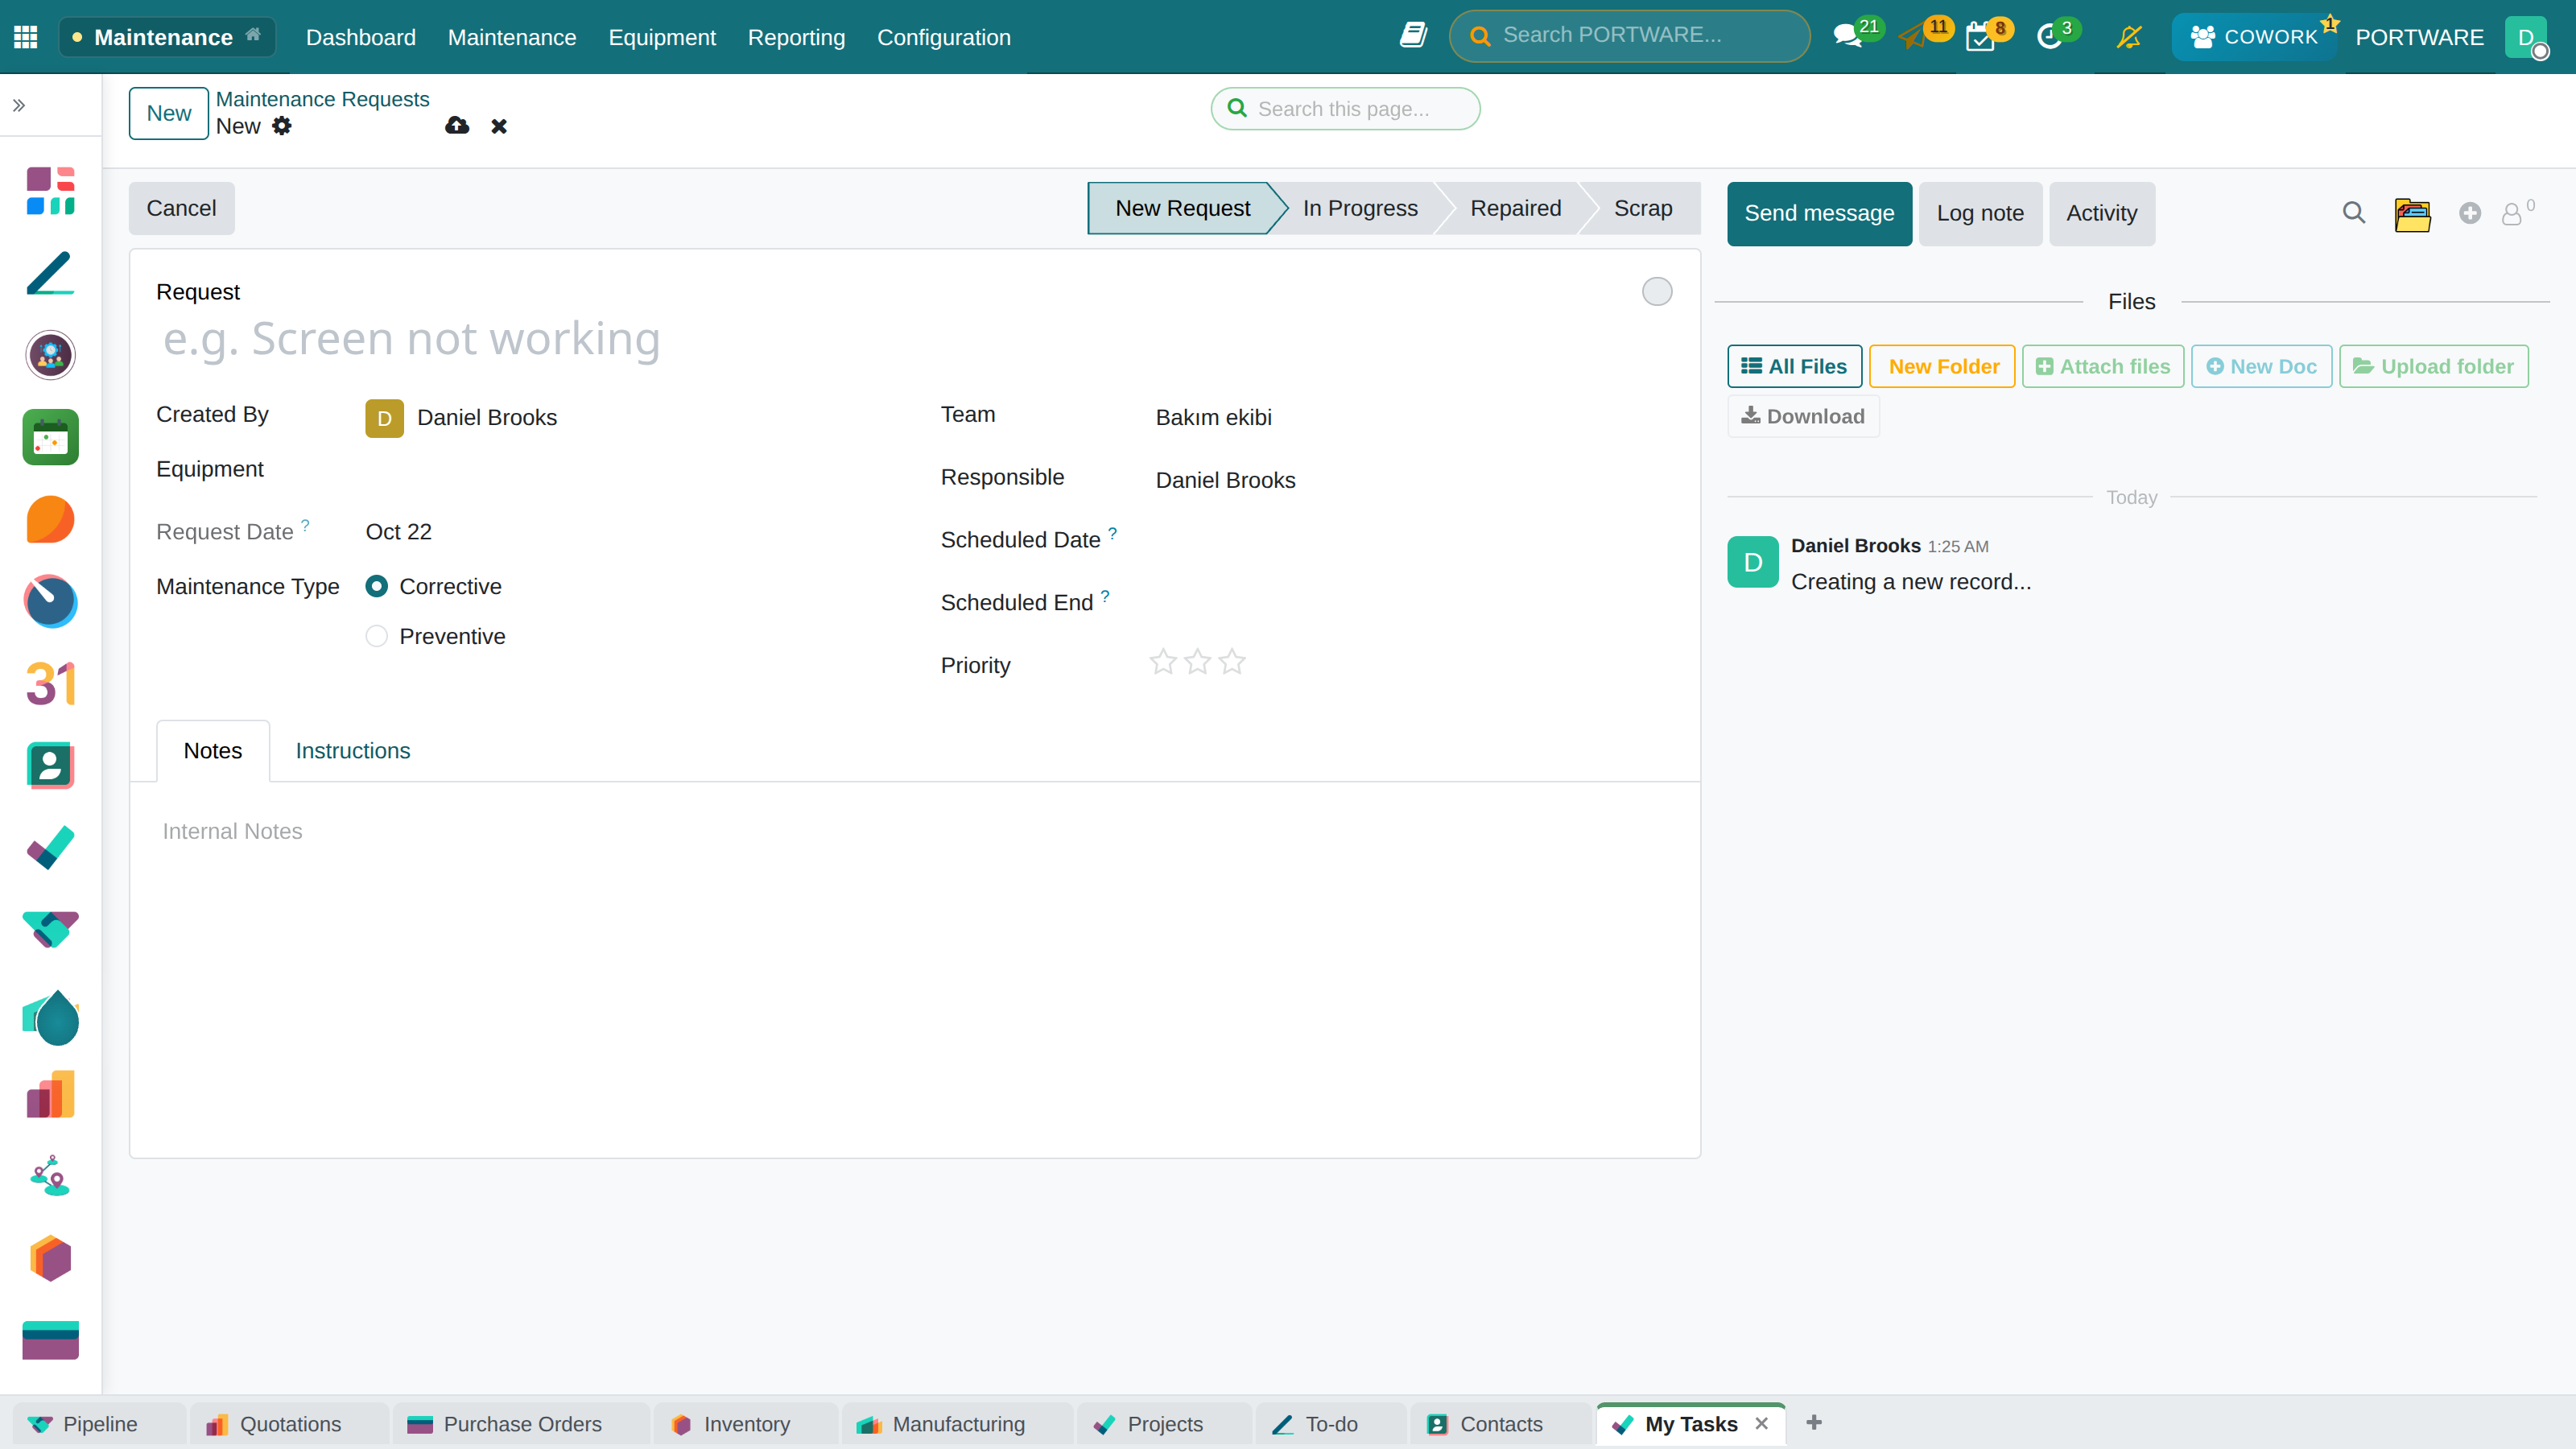Save record with cloud upload icon
The width and height of the screenshot is (2576, 1449).
point(457,125)
